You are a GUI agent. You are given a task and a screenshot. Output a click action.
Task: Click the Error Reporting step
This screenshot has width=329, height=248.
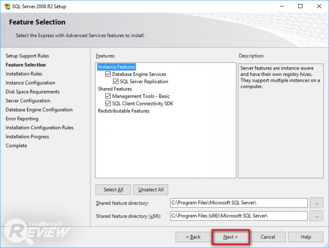coord(22,119)
